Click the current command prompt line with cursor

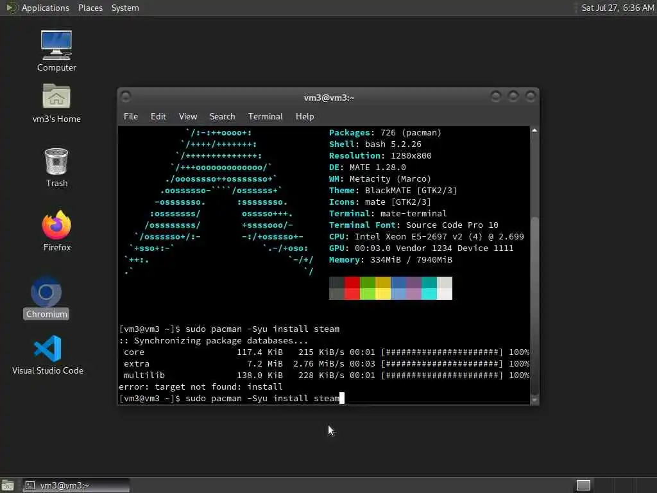[x=232, y=398]
